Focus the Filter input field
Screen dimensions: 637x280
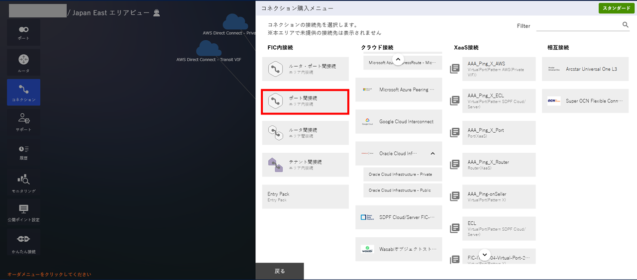click(x=578, y=25)
